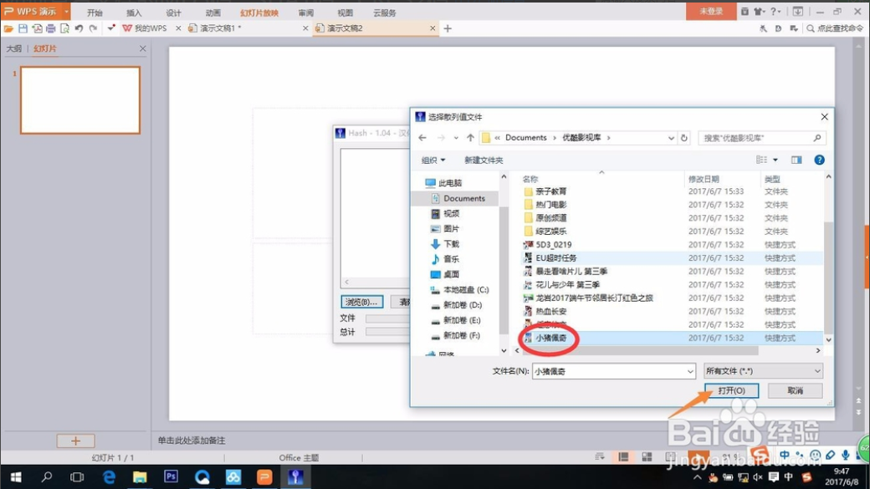The height and width of the screenshot is (489, 870).
Task: Click the 搜索"优酷影视库" search box
Action: [x=762, y=137]
